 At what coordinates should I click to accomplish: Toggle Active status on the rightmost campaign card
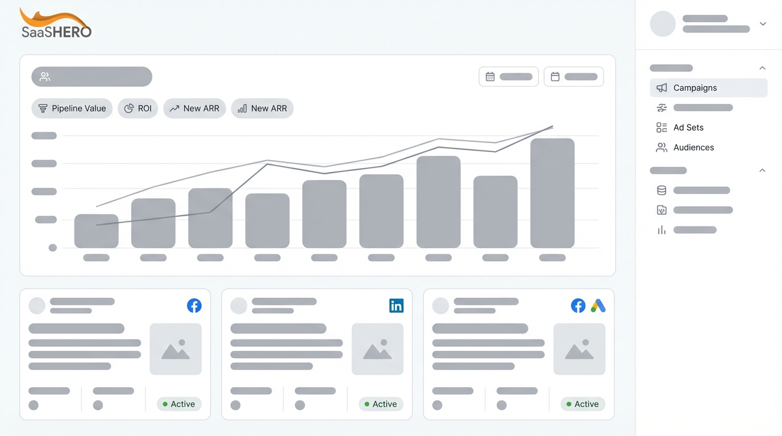[x=583, y=404]
